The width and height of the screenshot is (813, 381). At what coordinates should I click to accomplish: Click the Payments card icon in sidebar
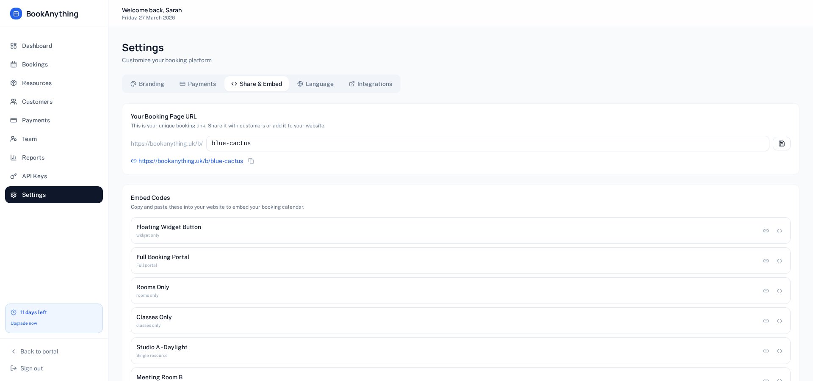tap(14, 120)
